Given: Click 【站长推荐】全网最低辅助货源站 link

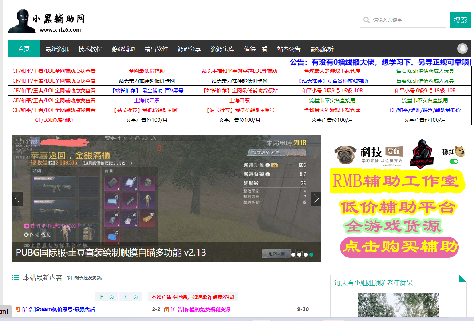Looking at the screenshot, I should 240,91.
